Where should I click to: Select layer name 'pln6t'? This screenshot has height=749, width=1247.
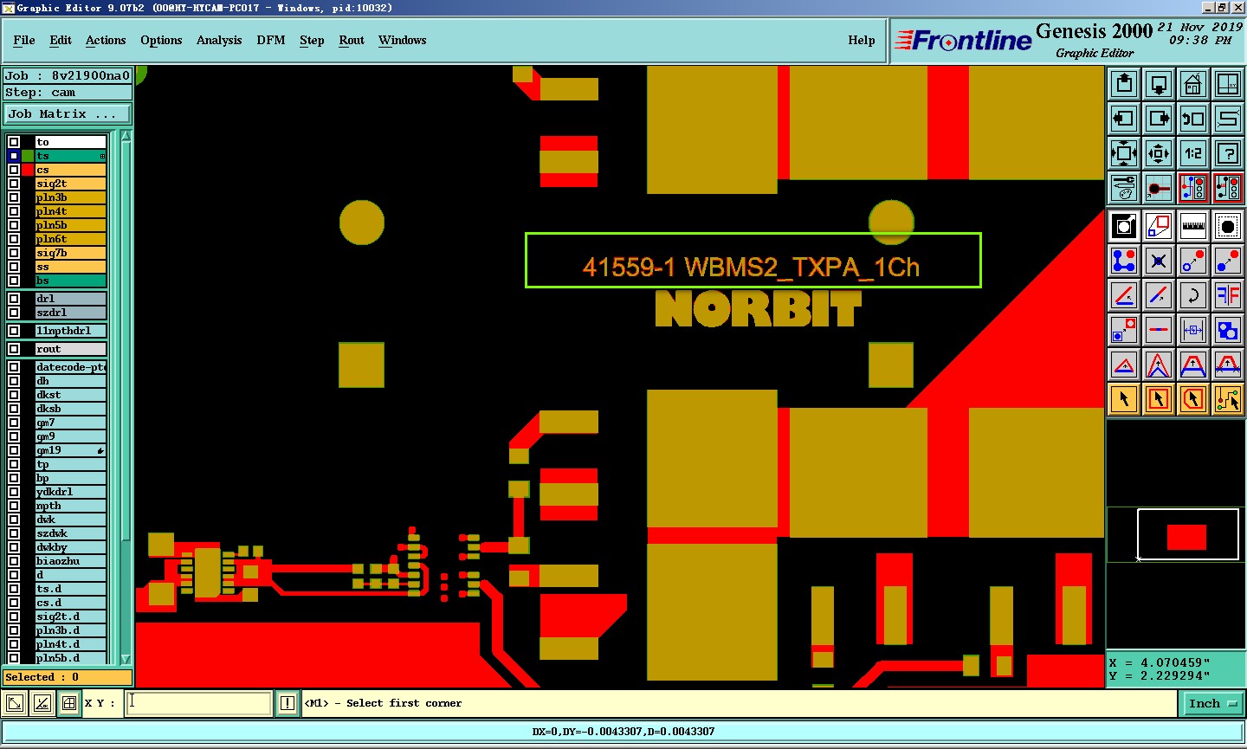[71, 239]
